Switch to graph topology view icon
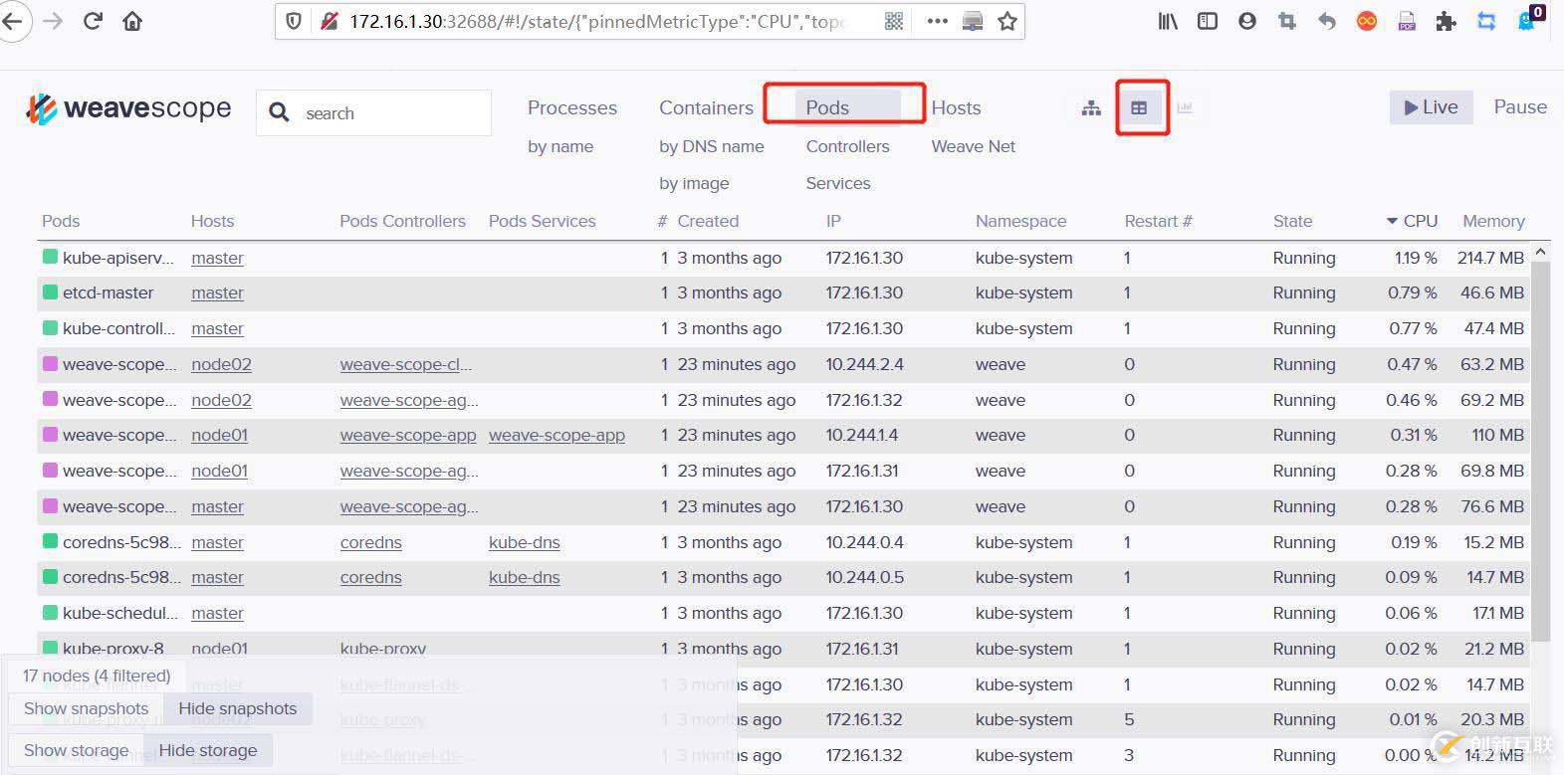The image size is (1564, 775). tap(1091, 107)
